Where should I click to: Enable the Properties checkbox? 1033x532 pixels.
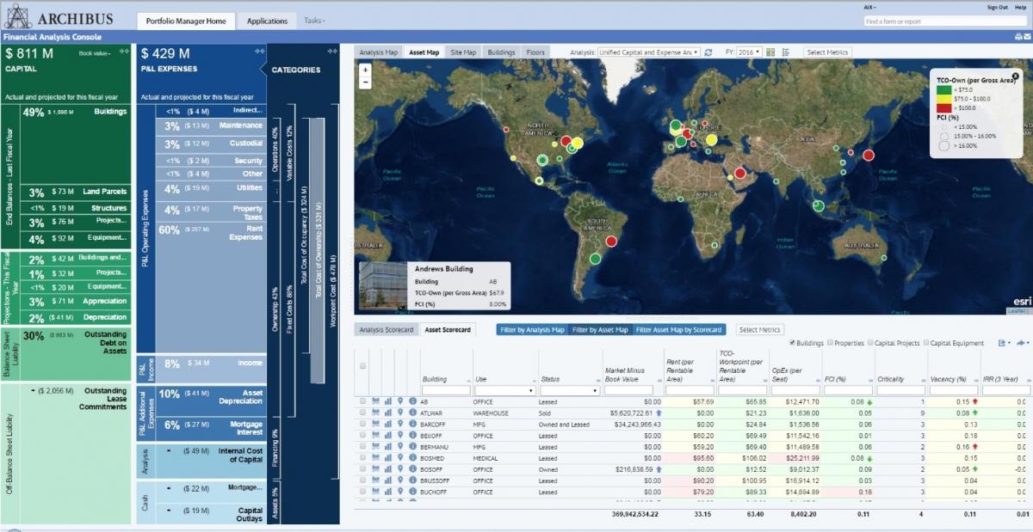pyautogui.click(x=830, y=343)
